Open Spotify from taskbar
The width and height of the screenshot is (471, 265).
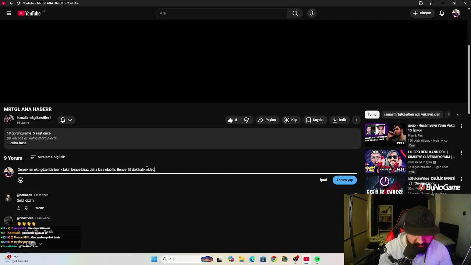coord(317,259)
